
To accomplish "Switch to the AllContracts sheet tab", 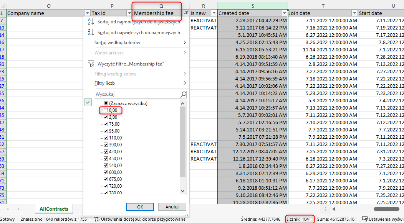I will [x=54, y=209].
